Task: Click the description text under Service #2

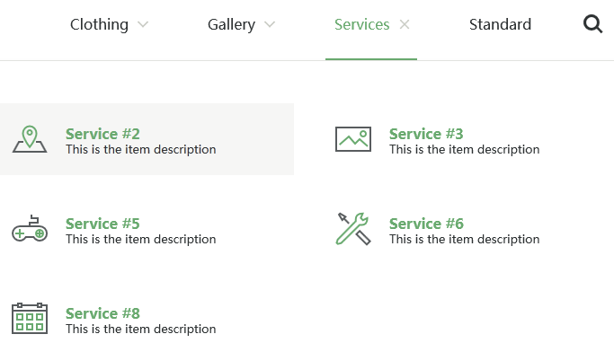Action: (x=140, y=150)
